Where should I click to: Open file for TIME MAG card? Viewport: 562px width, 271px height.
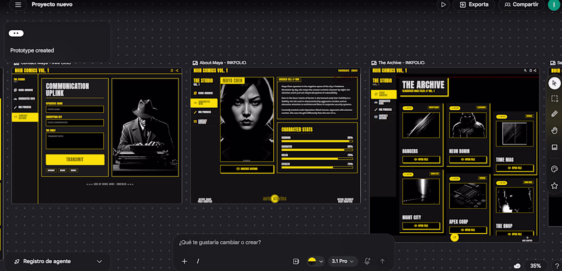click(x=514, y=168)
